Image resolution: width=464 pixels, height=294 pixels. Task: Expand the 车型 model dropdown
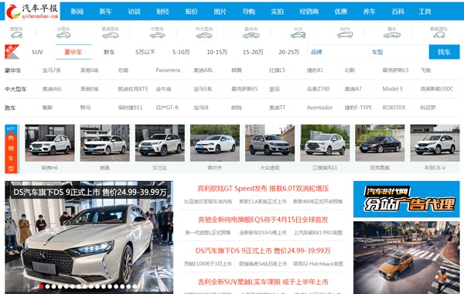(398, 52)
